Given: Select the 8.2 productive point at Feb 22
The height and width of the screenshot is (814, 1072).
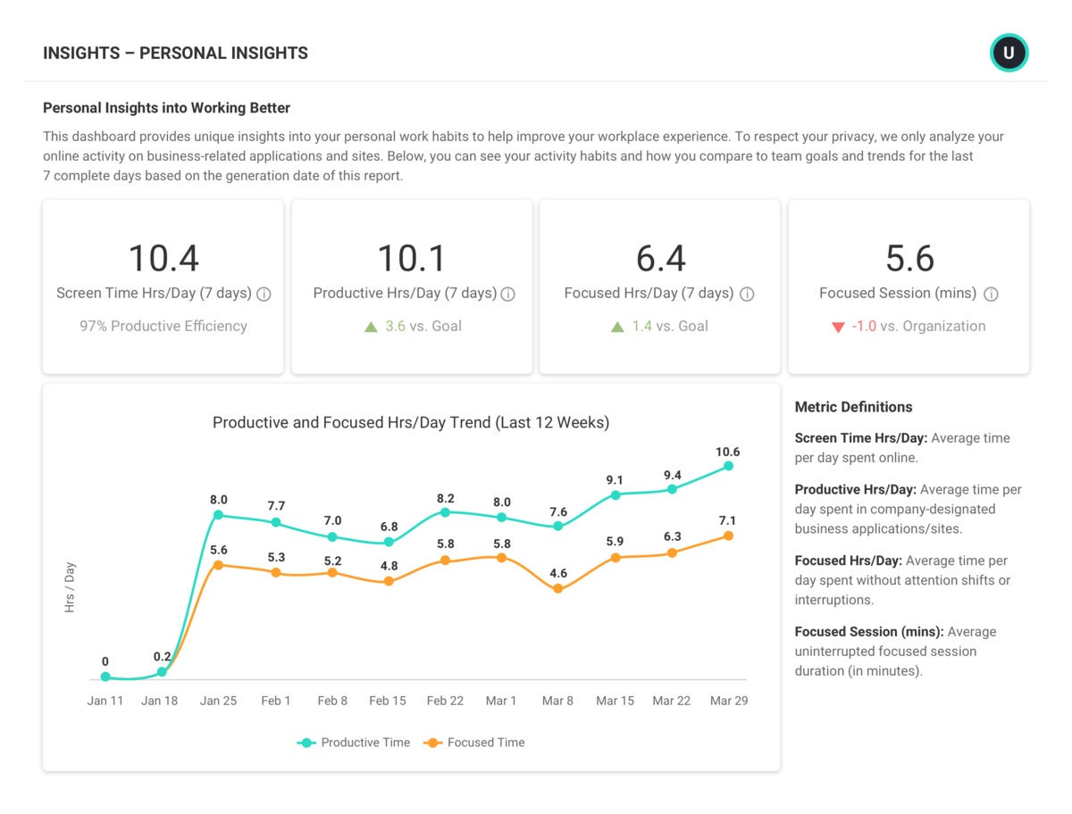Looking at the screenshot, I should point(445,512).
